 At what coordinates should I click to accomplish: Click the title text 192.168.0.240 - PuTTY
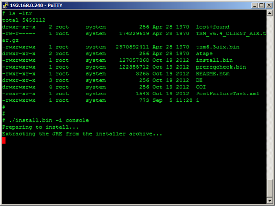click(36, 6)
